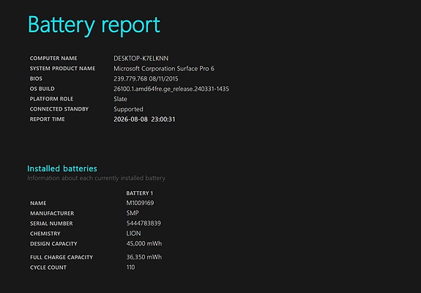The height and width of the screenshot is (293, 421).
Task: Select the design capacity 45,000 mWh
Action: (144, 244)
